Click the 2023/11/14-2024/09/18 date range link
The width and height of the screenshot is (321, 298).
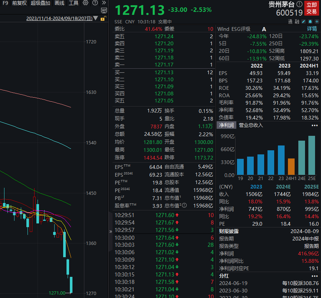(x=59, y=19)
